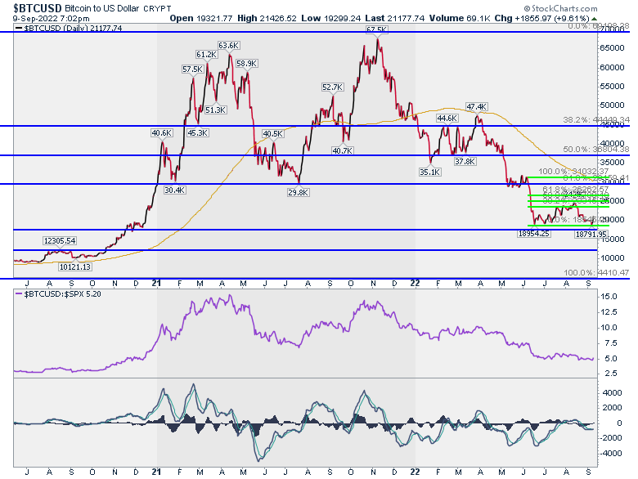
Task: Click the green up-arrow beside the change percentage
Action: pos(595,19)
